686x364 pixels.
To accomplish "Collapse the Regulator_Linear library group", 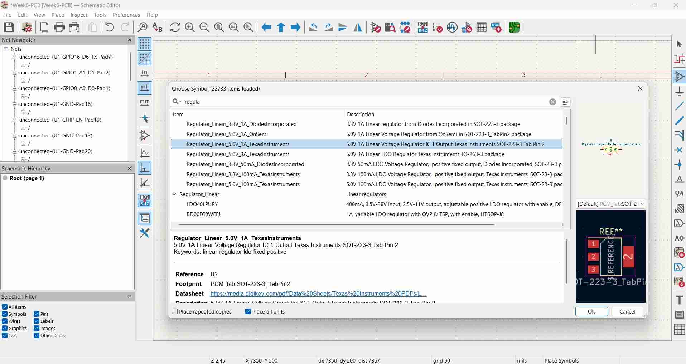I will 174,194.
